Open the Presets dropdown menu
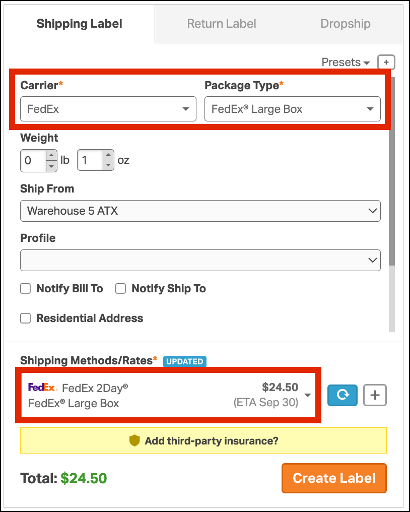The height and width of the screenshot is (512, 410). click(346, 62)
